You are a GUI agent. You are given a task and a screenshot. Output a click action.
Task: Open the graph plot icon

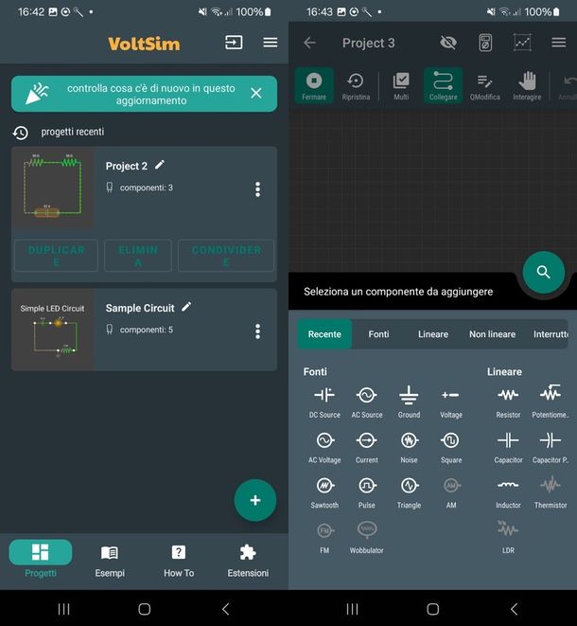522,43
